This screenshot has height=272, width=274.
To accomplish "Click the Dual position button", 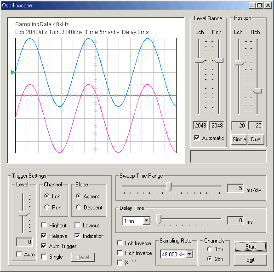I will pyautogui.click(x=256, y=139).
